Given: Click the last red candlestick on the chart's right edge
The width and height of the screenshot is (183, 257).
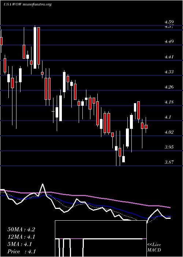Looking at the screenshot, I should click(146, 127).
